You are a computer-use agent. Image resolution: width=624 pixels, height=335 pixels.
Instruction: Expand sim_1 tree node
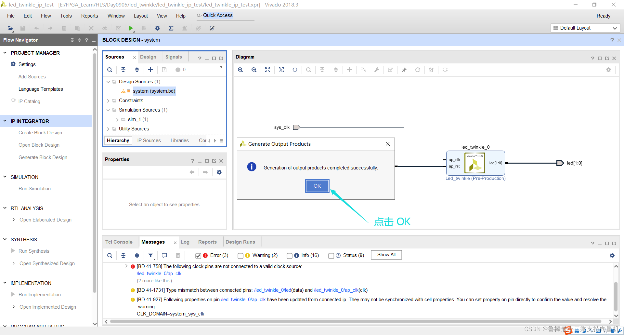[117, 119]
